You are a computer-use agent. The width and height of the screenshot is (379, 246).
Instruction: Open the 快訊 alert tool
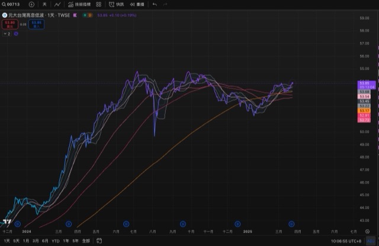tap(116, 4)
